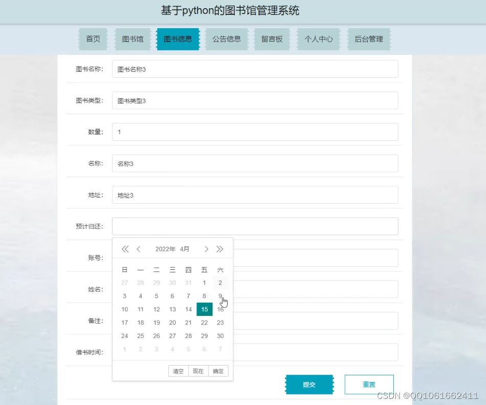Click 2022年 to open year selection
The image size is (486, 405).
165,249
